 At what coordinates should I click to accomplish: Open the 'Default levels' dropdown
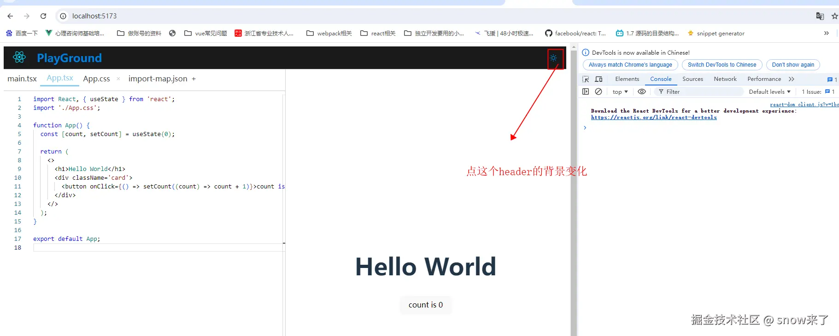769,92
